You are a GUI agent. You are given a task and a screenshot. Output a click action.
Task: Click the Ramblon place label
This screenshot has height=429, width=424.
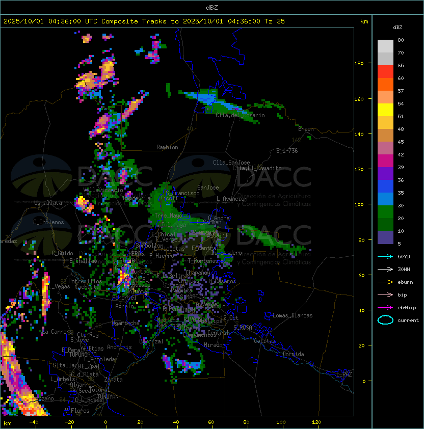pos(167,147)
